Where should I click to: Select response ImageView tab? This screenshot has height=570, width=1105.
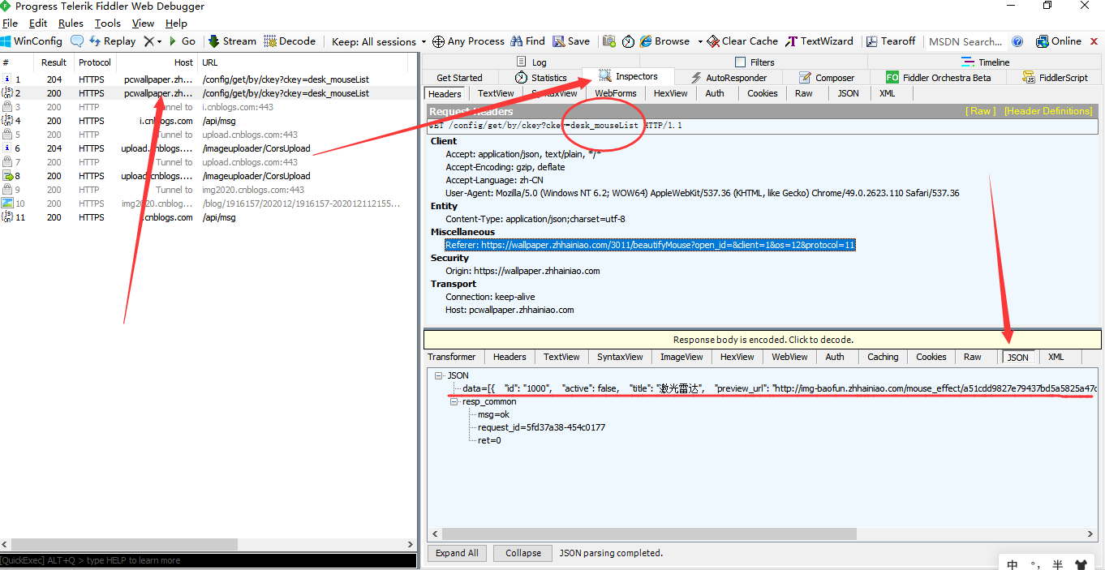coord(681,357)
